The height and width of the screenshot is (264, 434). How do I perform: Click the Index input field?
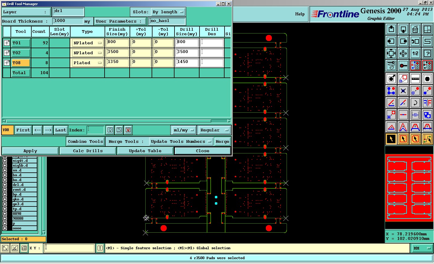coord(96,130)
